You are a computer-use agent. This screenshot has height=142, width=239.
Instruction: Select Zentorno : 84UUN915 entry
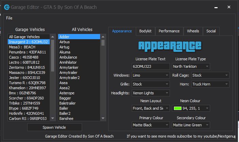29,67
